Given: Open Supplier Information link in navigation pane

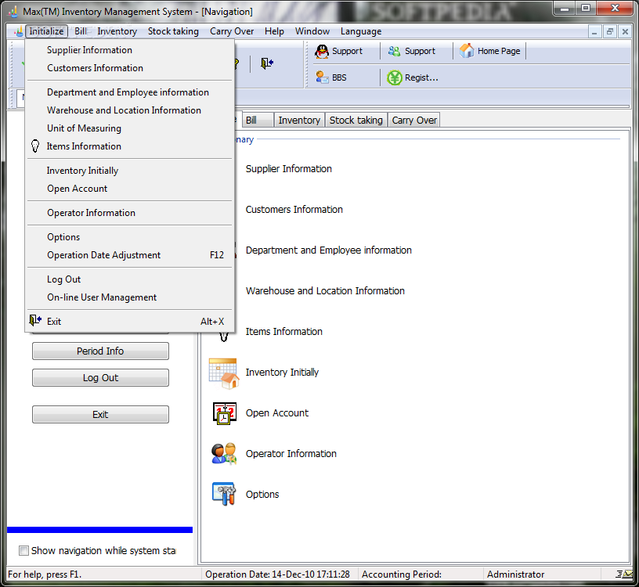Looking at the screenshot, I should [x=288, y=168].
